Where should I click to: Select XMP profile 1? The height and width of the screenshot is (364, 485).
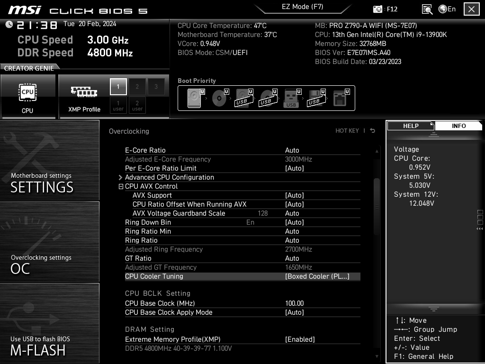(118, 87)
